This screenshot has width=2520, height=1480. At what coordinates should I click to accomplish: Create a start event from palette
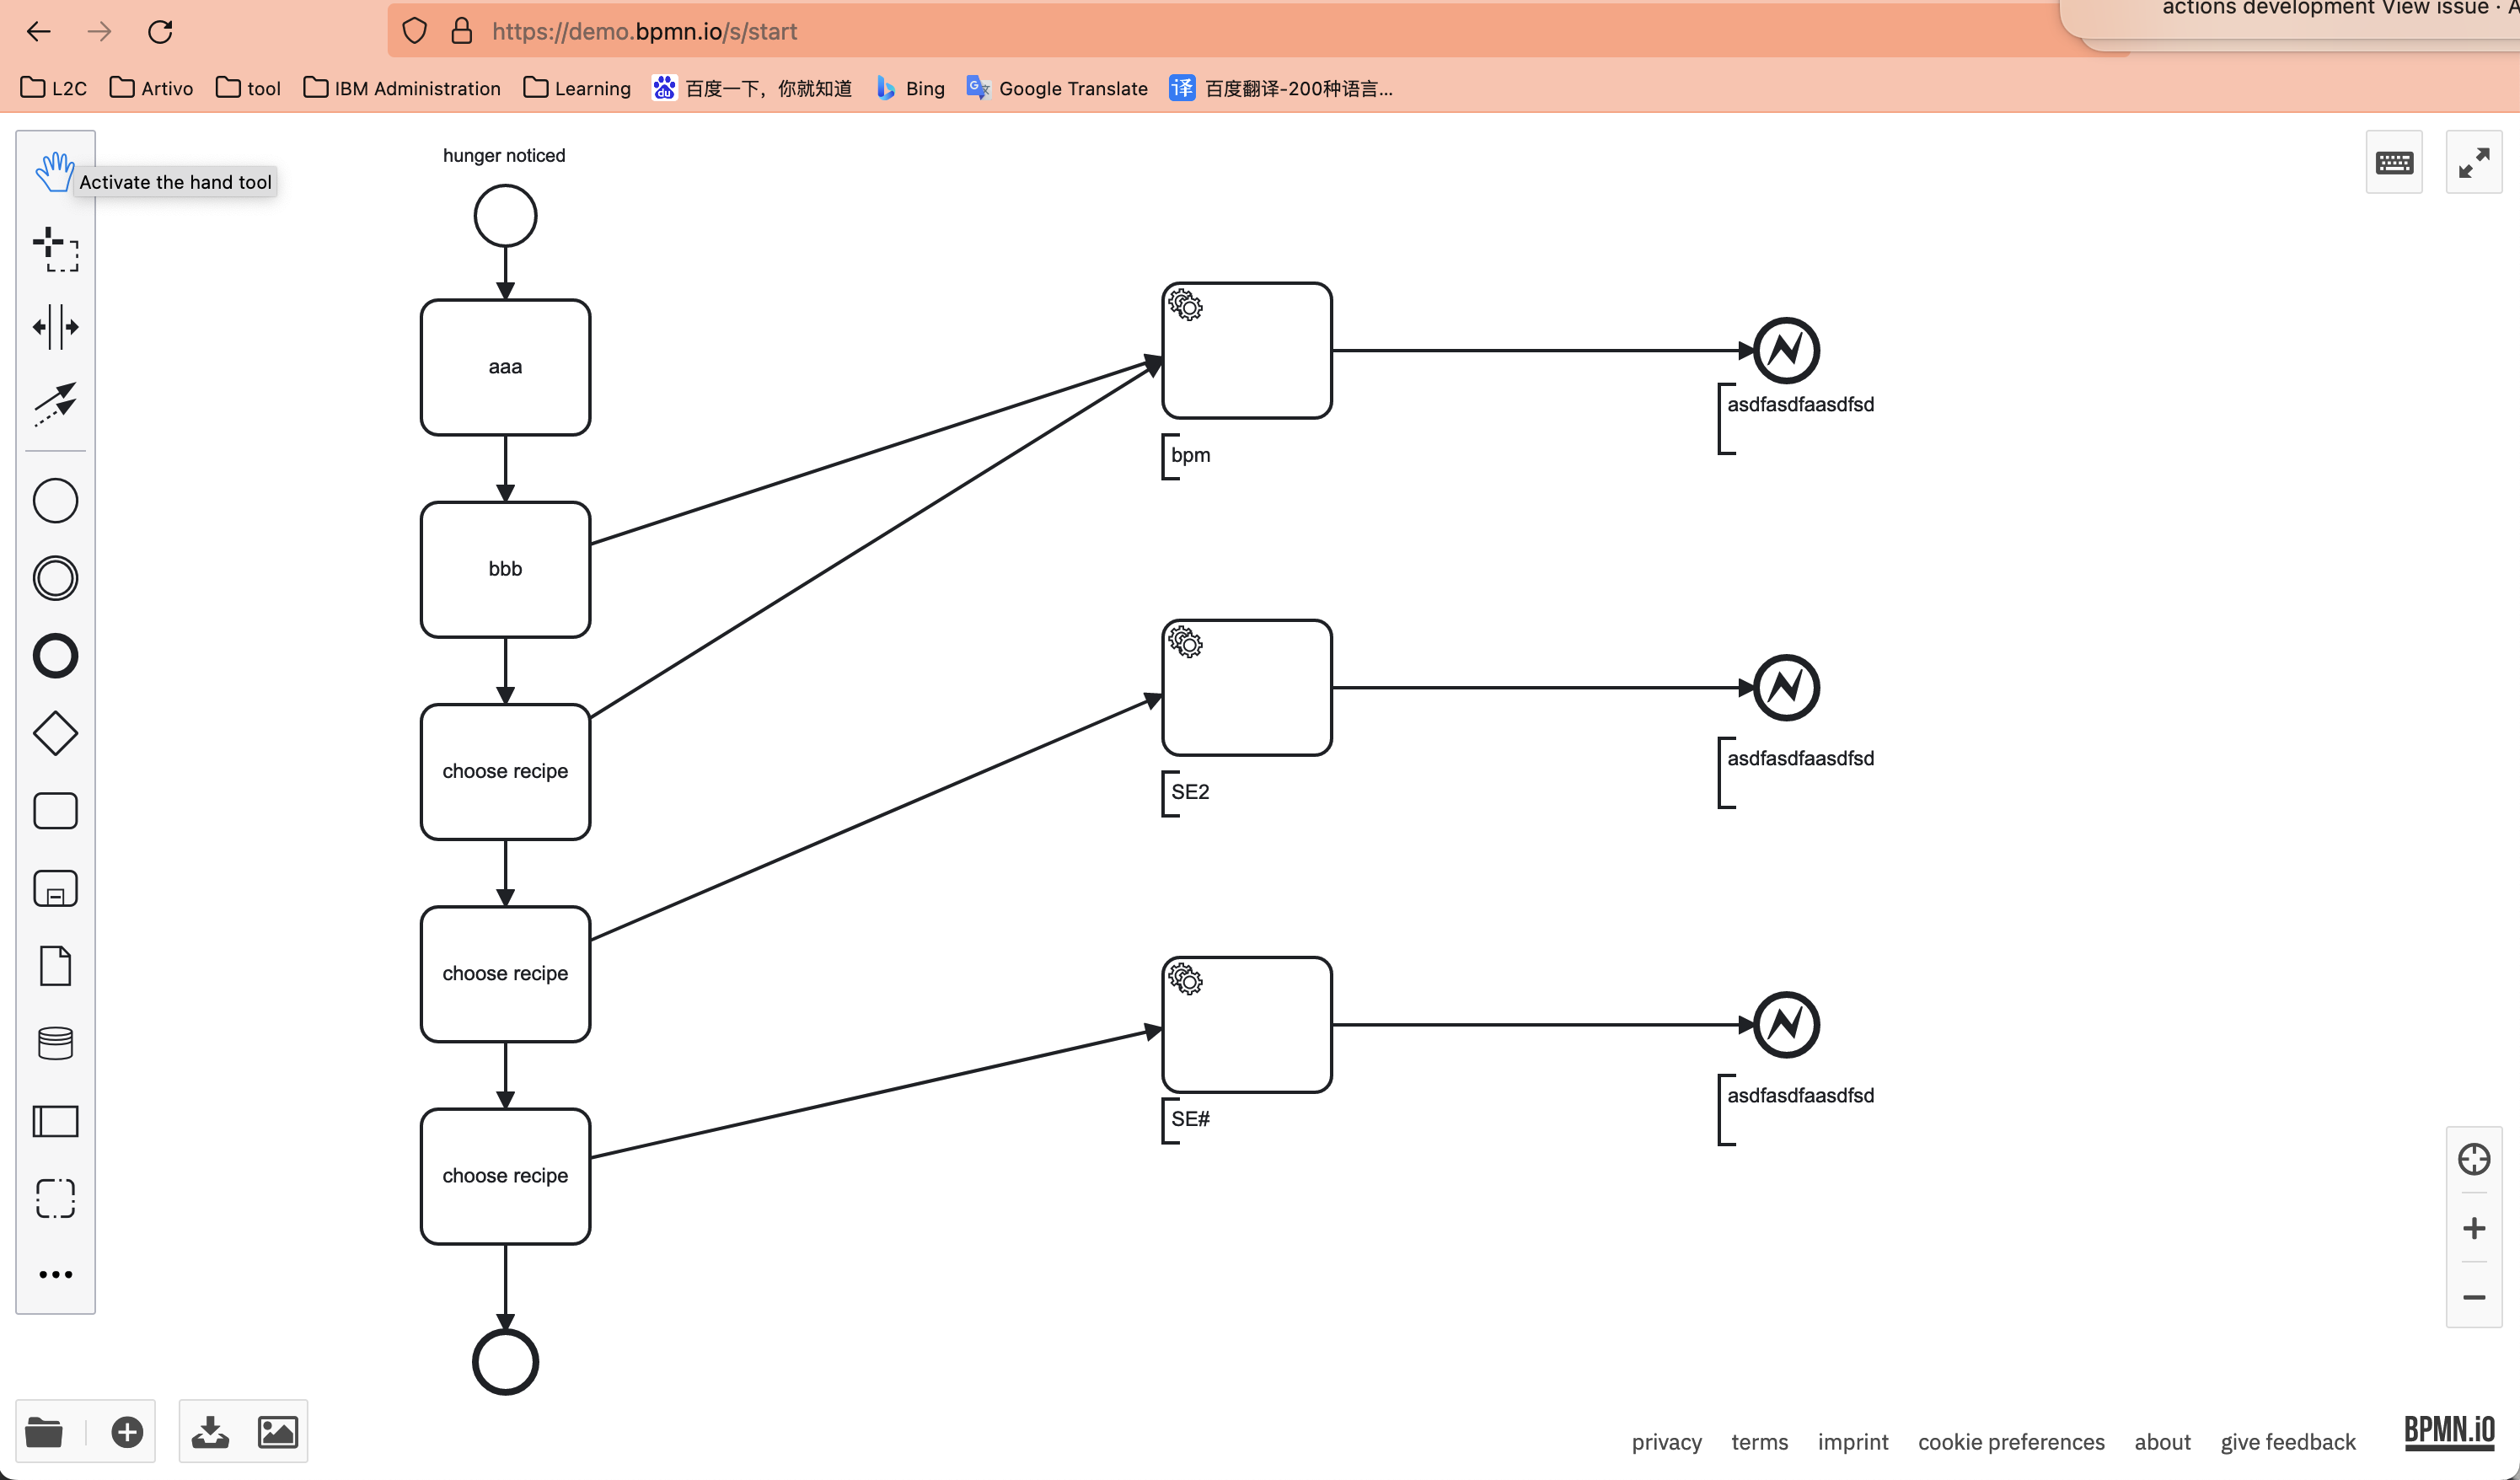(55, 501)
